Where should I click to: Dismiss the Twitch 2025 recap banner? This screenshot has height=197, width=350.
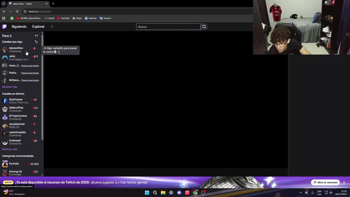[344, 182]
